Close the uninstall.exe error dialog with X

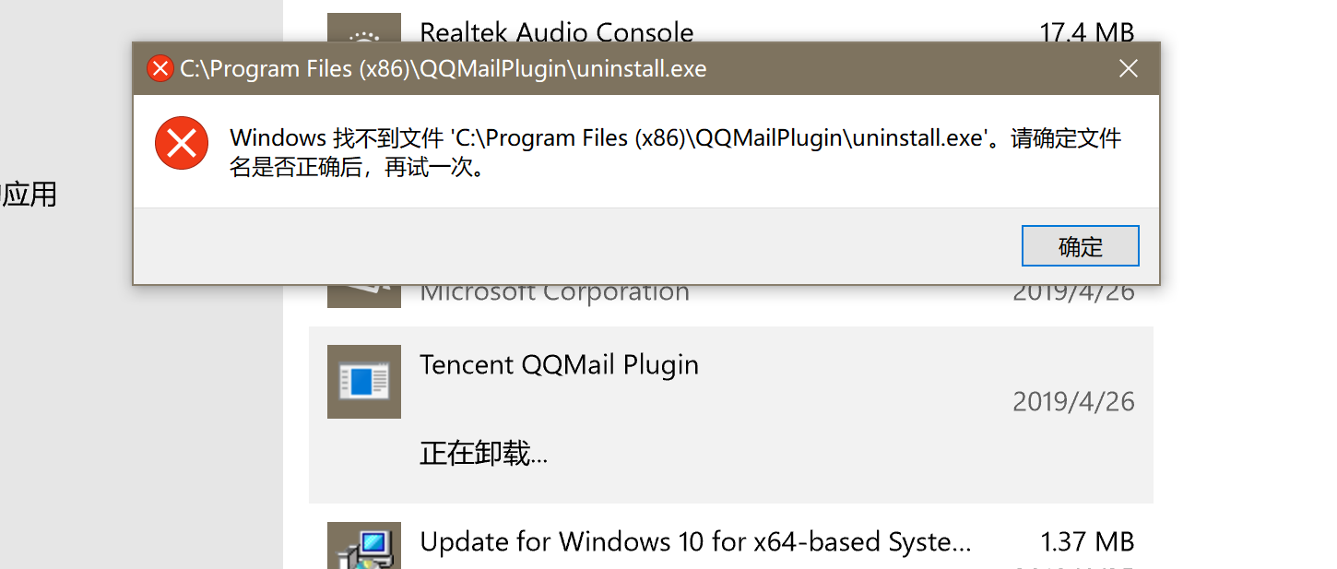(x=1128, y=68)
